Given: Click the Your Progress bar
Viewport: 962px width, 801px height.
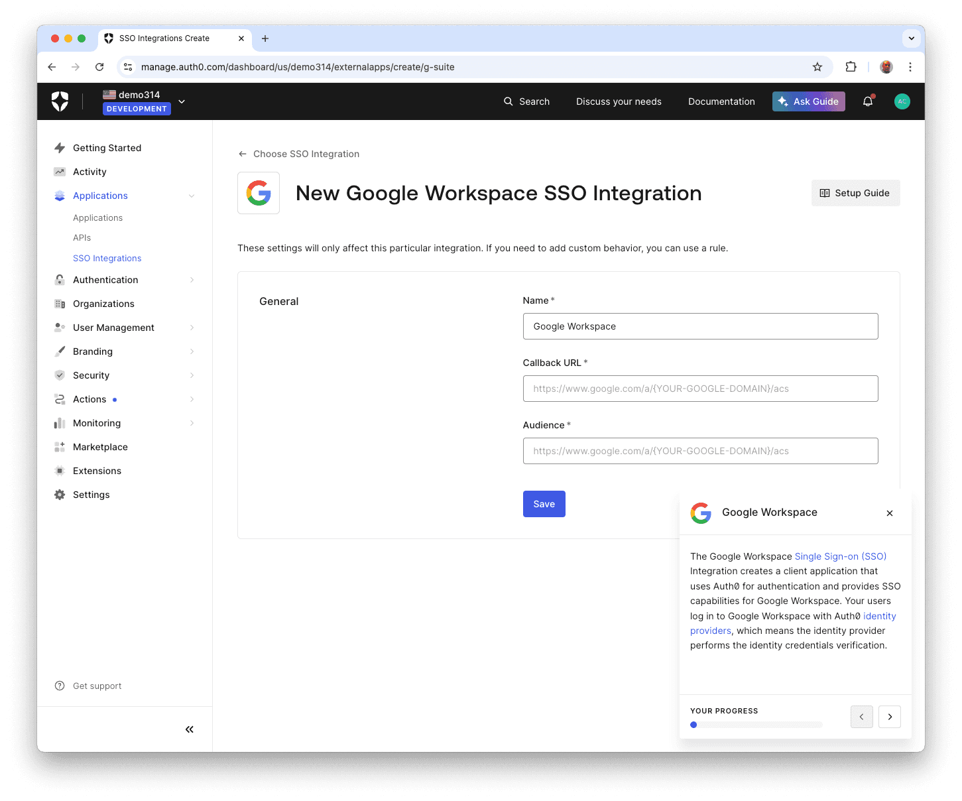Looking at the screenshot, I should [756, 725].
